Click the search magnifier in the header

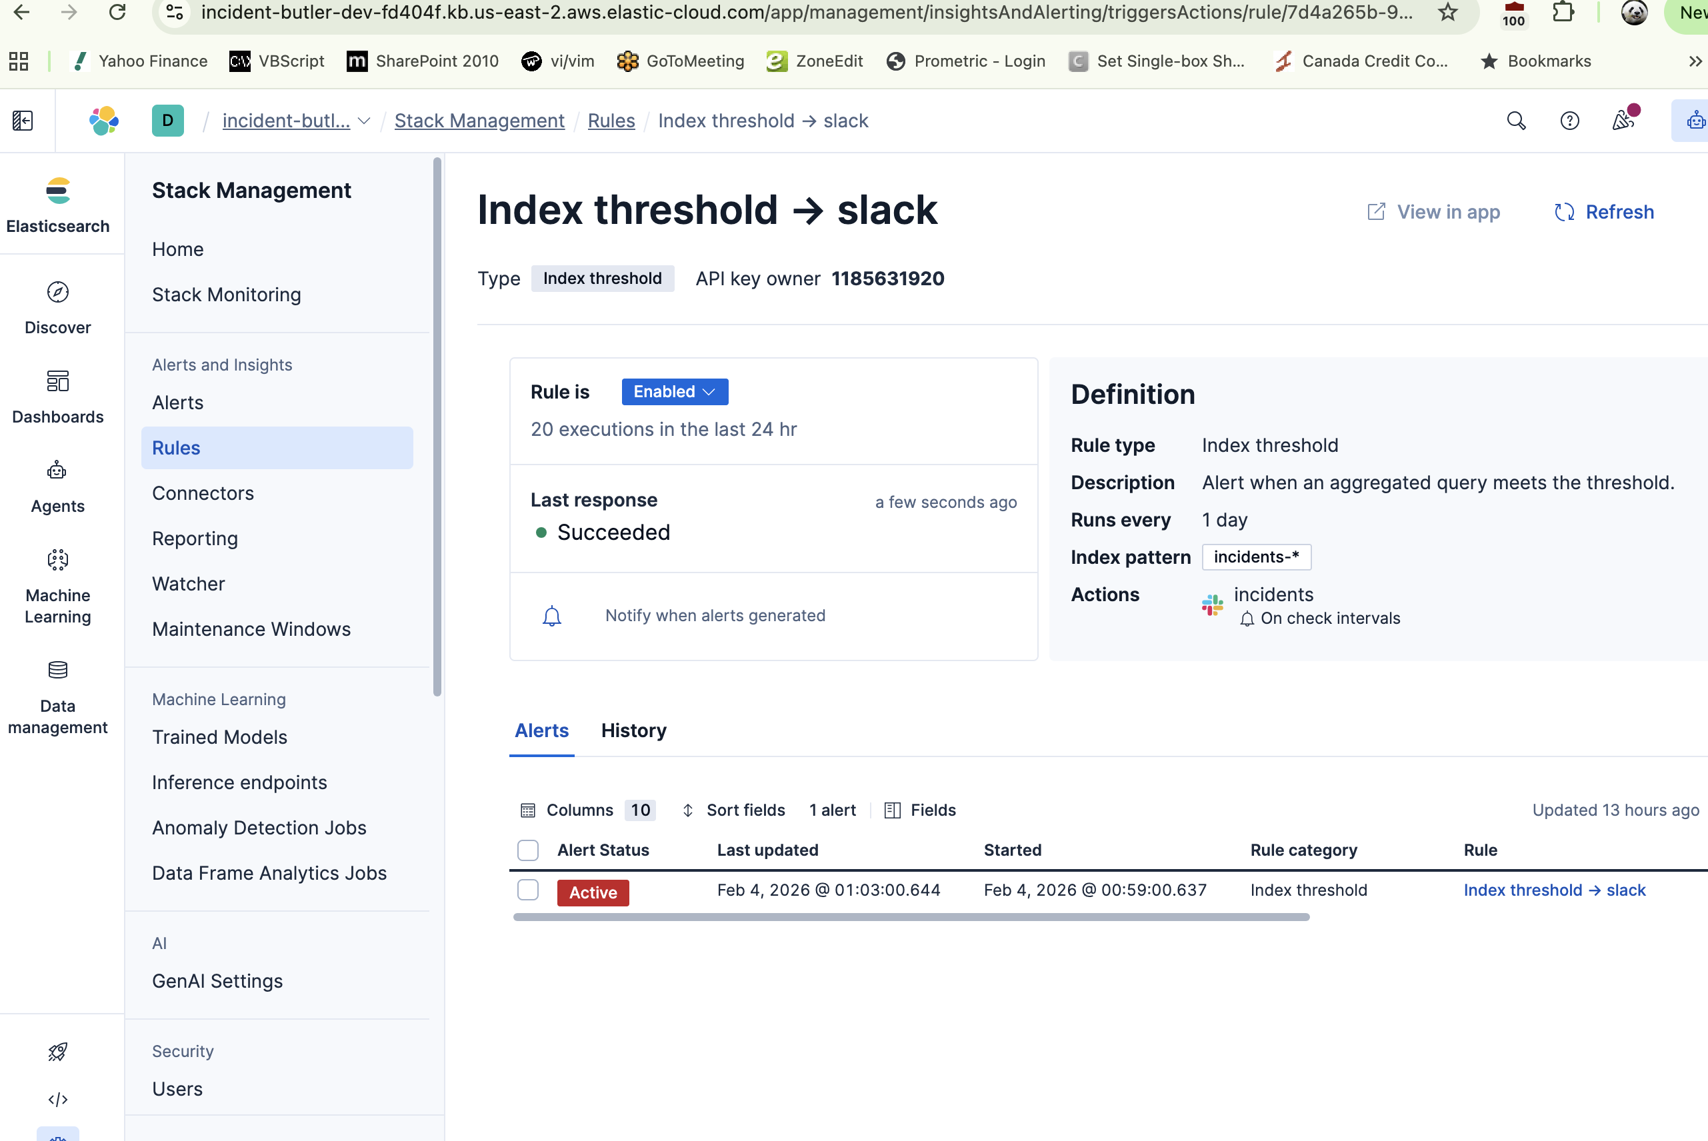(1516, 121)
